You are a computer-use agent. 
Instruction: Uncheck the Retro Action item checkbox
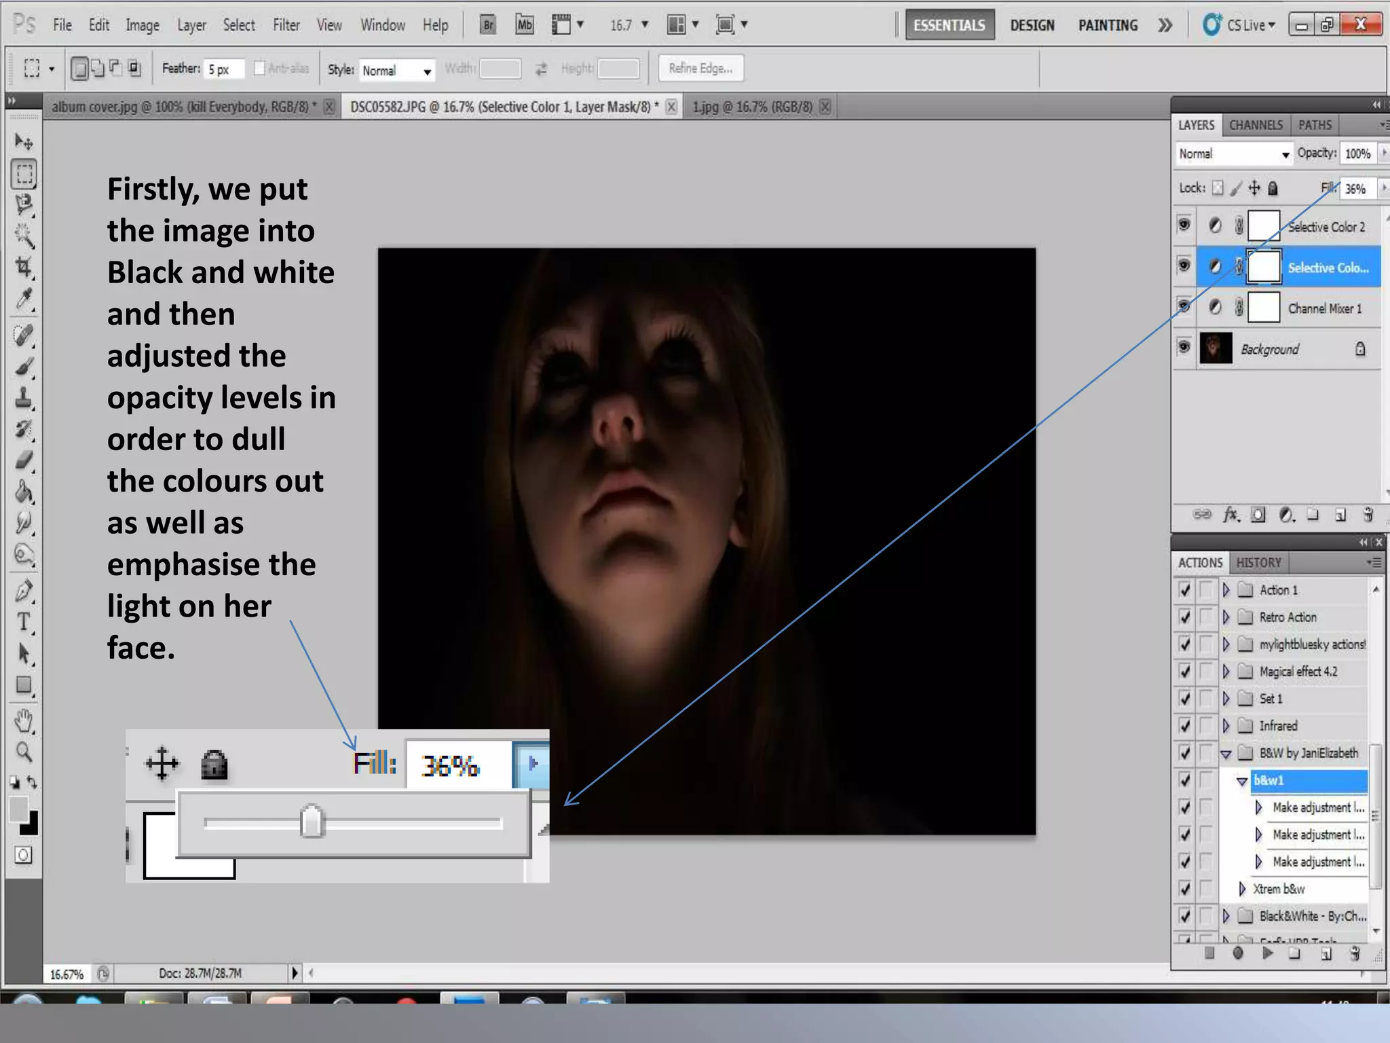1185,617
